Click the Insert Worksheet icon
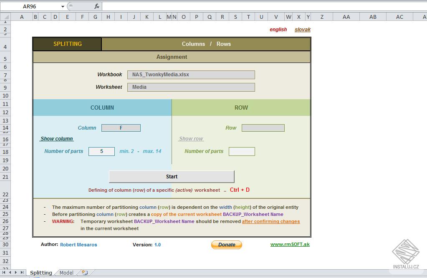Viewport: 427px width, 278px height. pyautogui.click(x=85, y=273)
